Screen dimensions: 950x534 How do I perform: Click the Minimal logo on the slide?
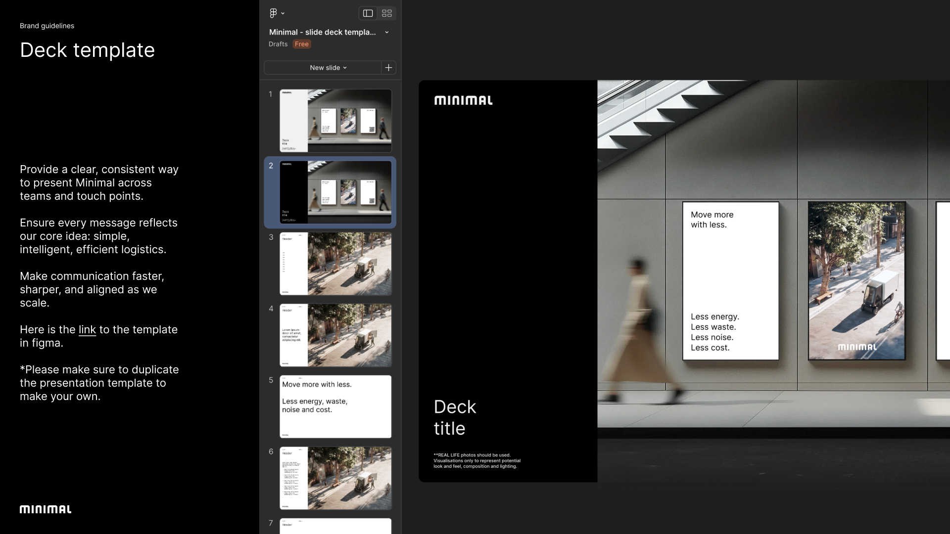[463, 100]
